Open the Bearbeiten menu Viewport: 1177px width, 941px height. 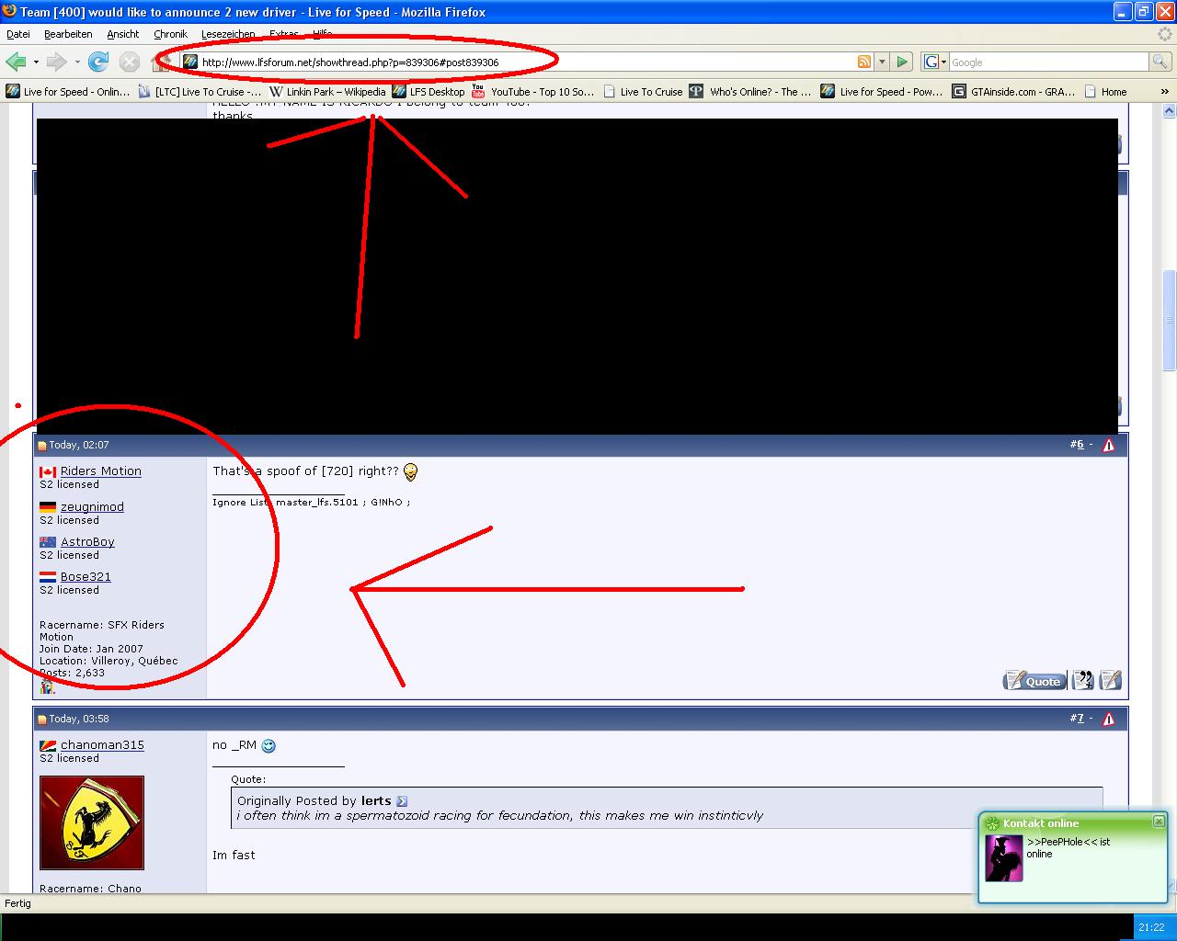pos(68,34)
